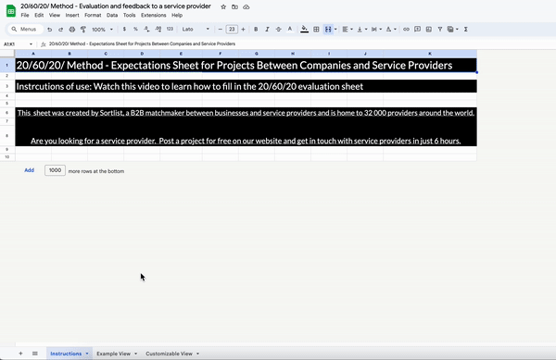The height and width of the screenshot is (360, 556).
Task: Select the Paint format tool
Action: tap(83, 30)
